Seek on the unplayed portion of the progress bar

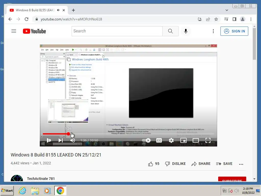coord(142,134)
